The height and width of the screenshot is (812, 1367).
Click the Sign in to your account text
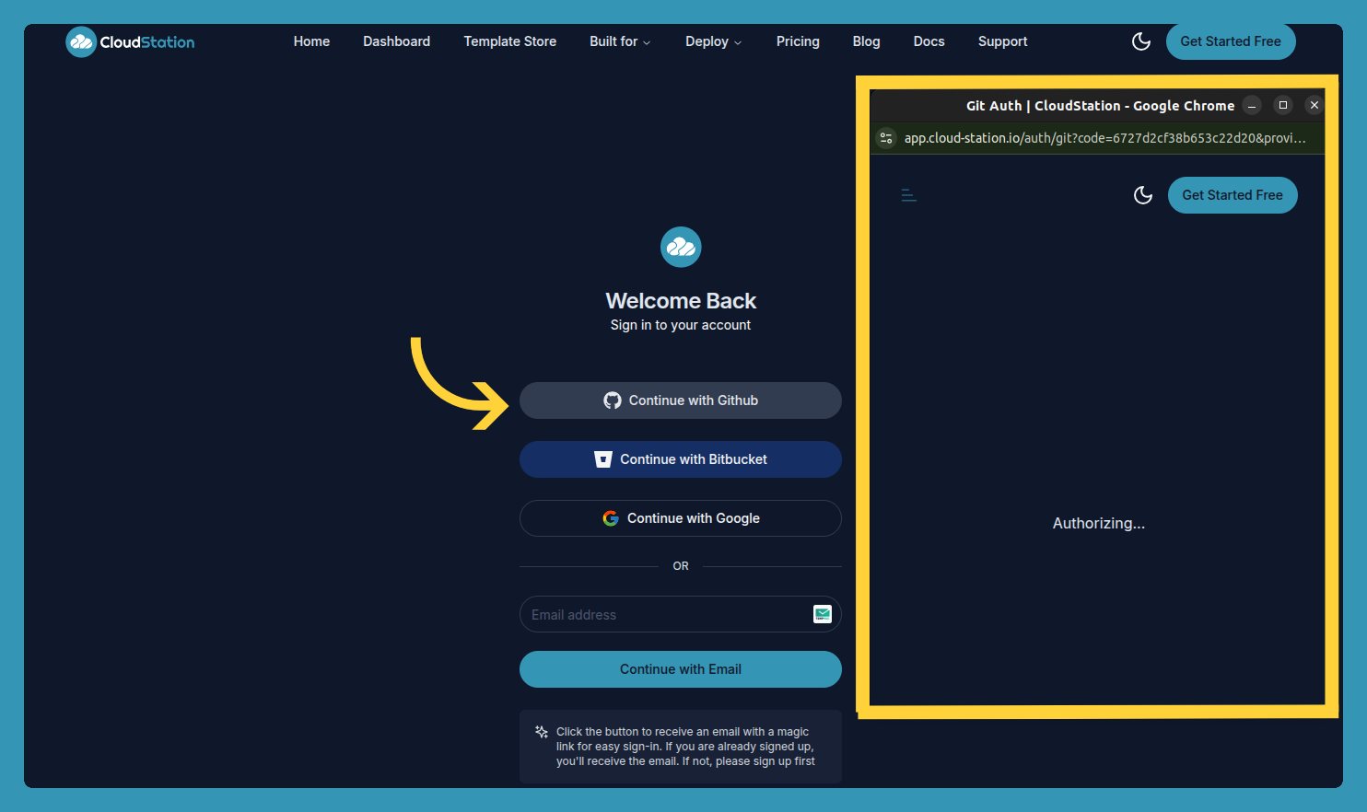click(681, 325)
